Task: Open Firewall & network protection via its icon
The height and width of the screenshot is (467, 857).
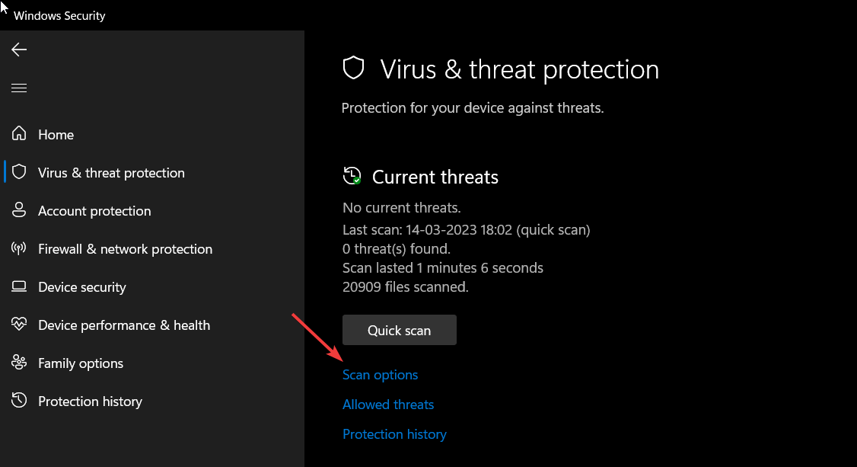Action: (x=18, y=248)
